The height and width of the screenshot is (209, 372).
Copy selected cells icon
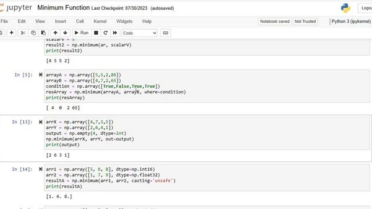pyautogui.click(x=33, y=33)
